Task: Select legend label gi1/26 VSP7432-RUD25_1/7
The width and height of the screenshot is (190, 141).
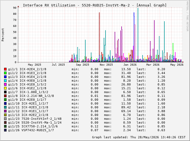Action: click(x=31, y=130)
